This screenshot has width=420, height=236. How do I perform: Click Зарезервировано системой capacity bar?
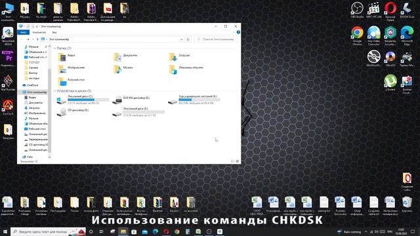pyautogui.click(x=199, y=100)
